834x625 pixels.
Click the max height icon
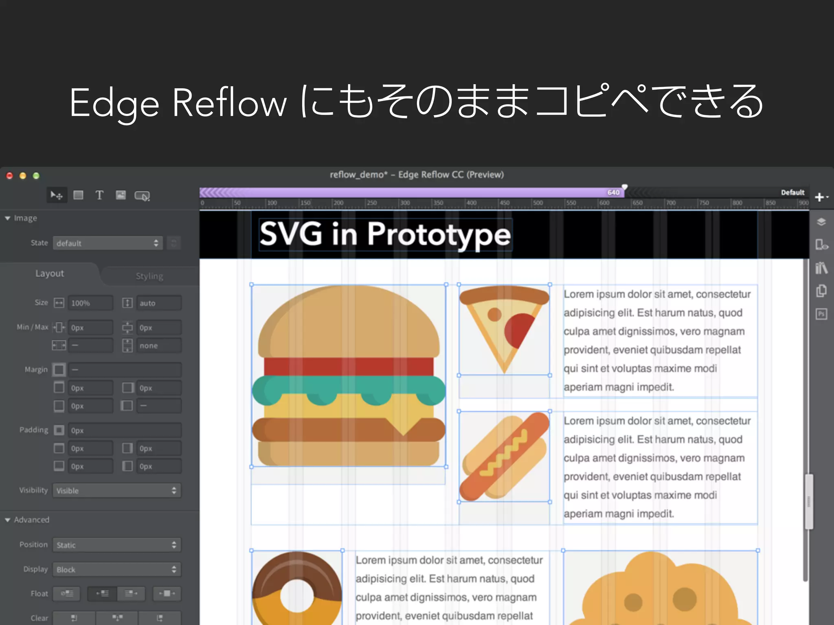click(x=127, y=345)
